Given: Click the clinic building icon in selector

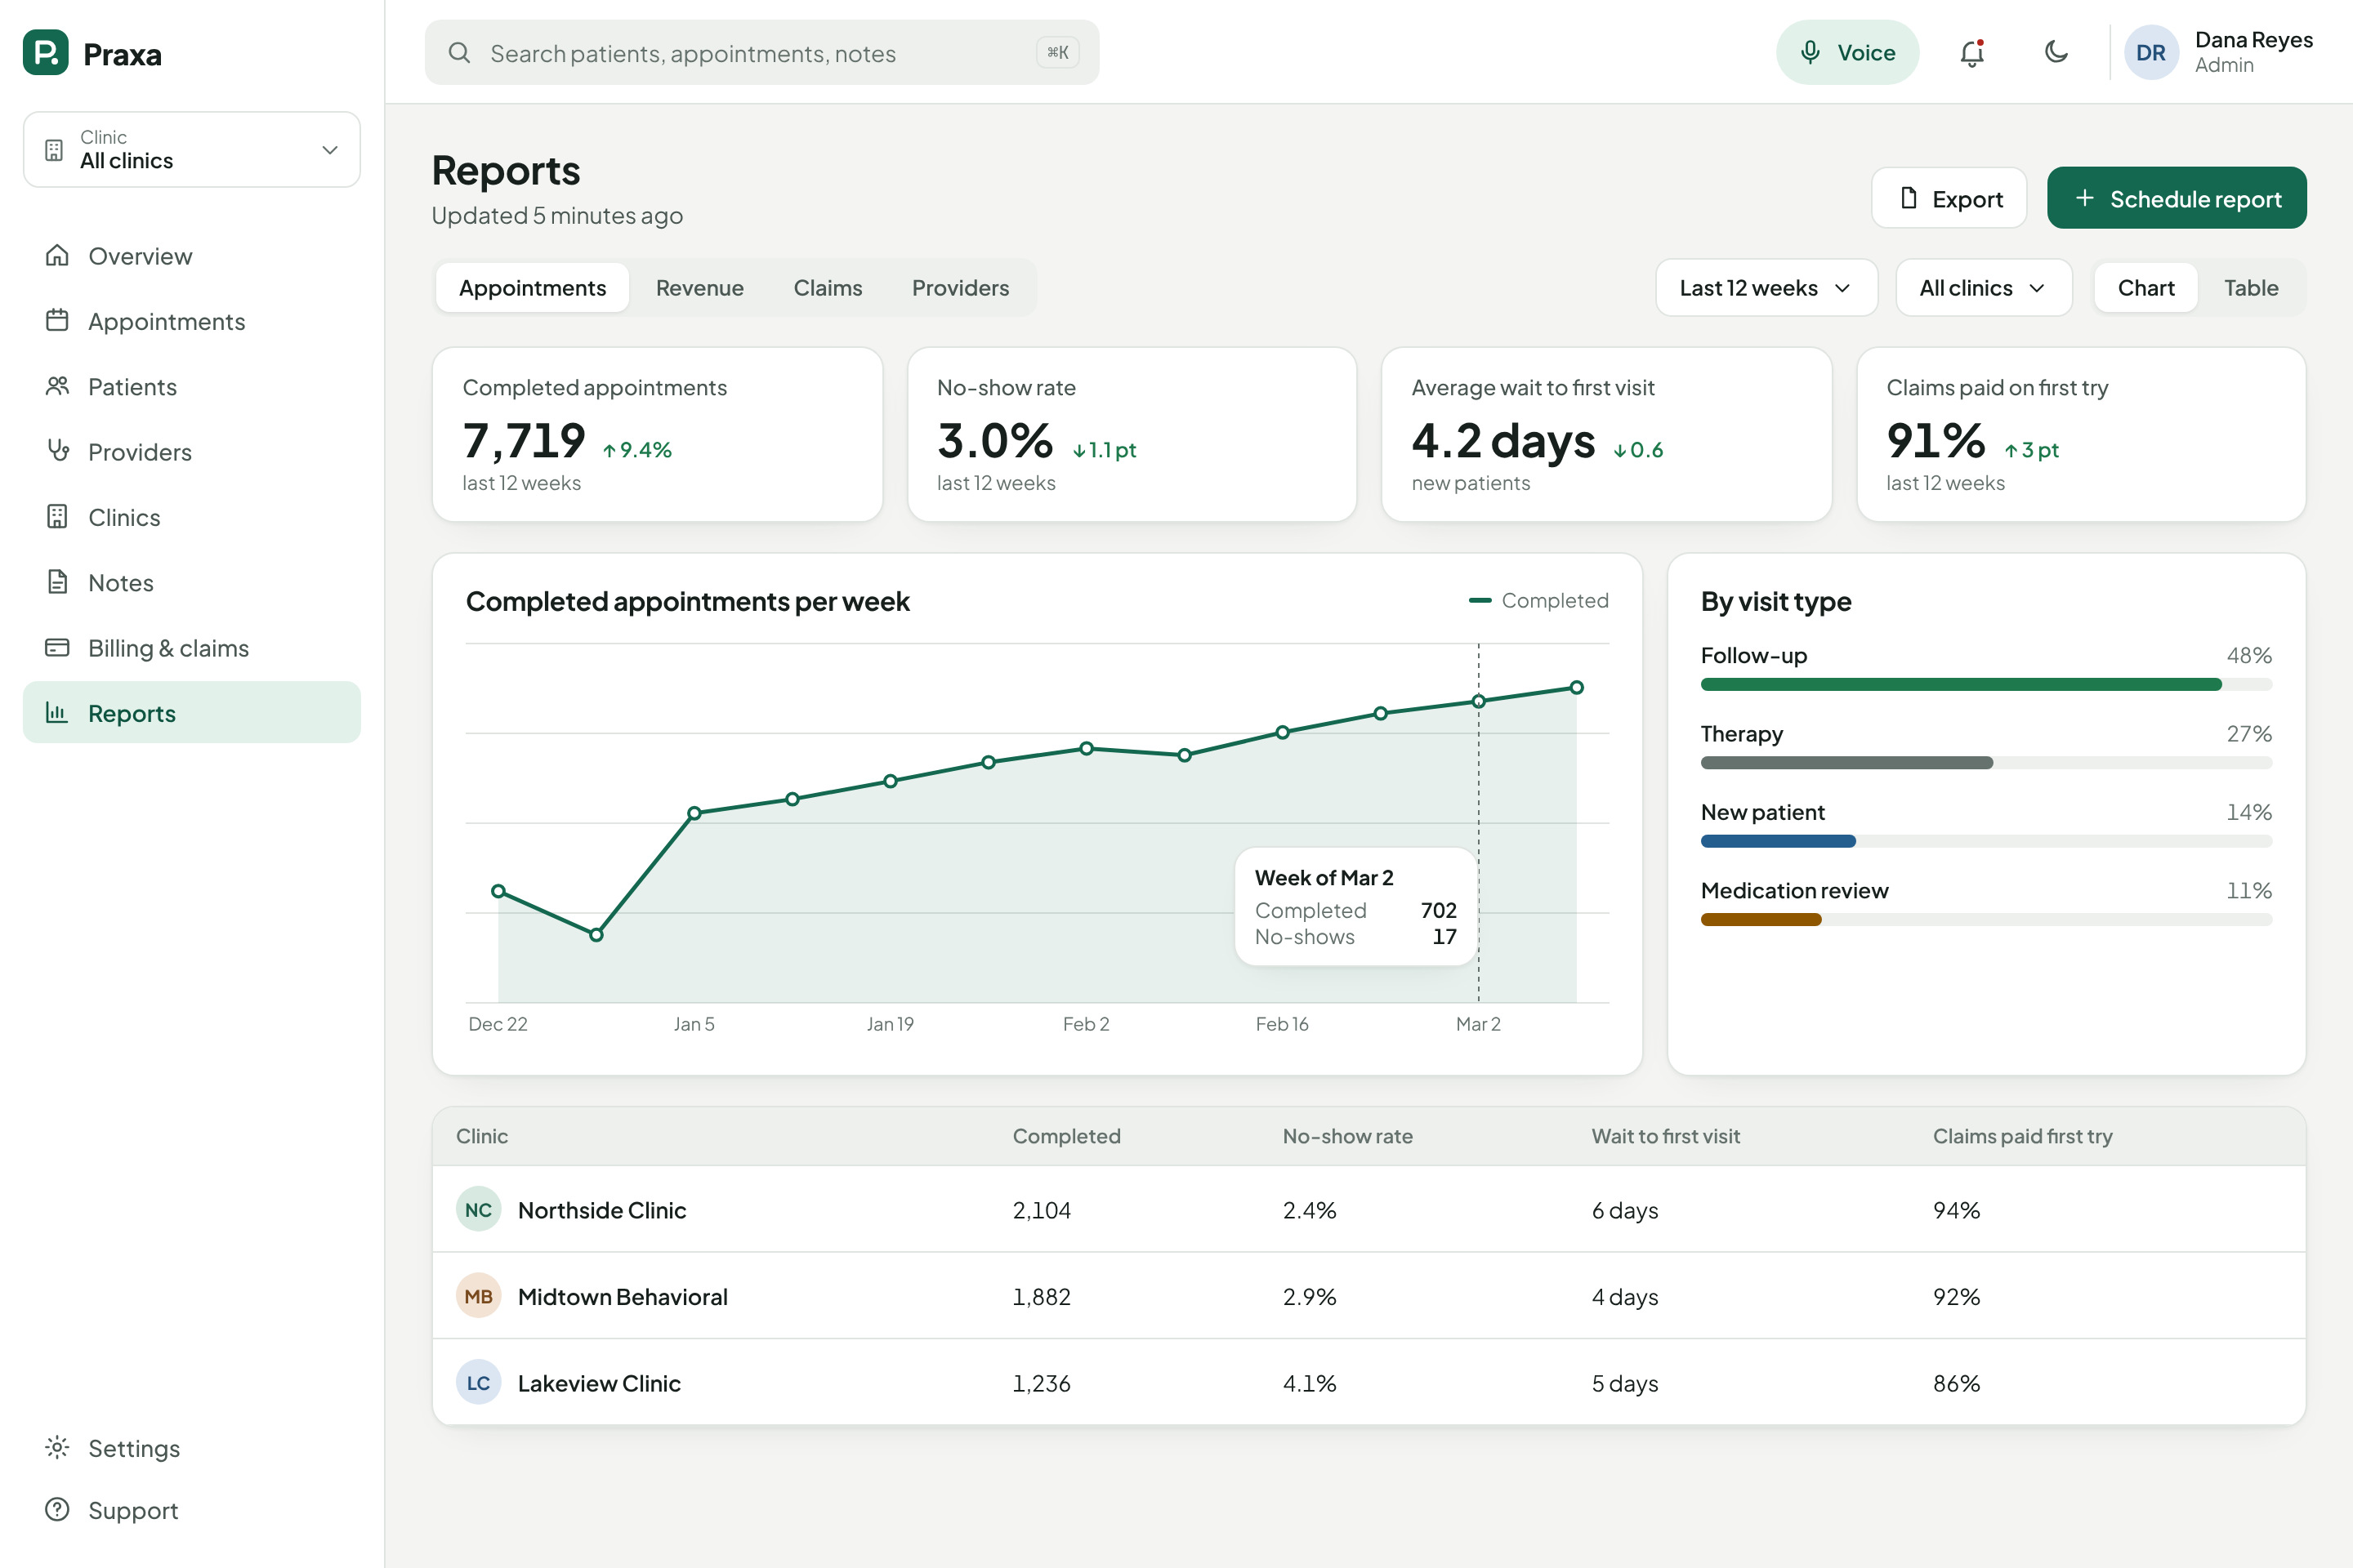Looking at the screenshot, I should pyautogui.click(x=54, y=150).
